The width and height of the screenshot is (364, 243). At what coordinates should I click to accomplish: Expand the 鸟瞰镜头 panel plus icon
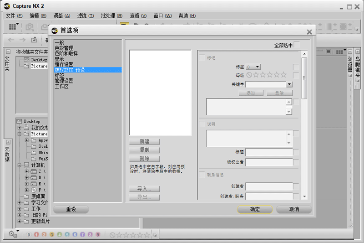coord(358,52)
